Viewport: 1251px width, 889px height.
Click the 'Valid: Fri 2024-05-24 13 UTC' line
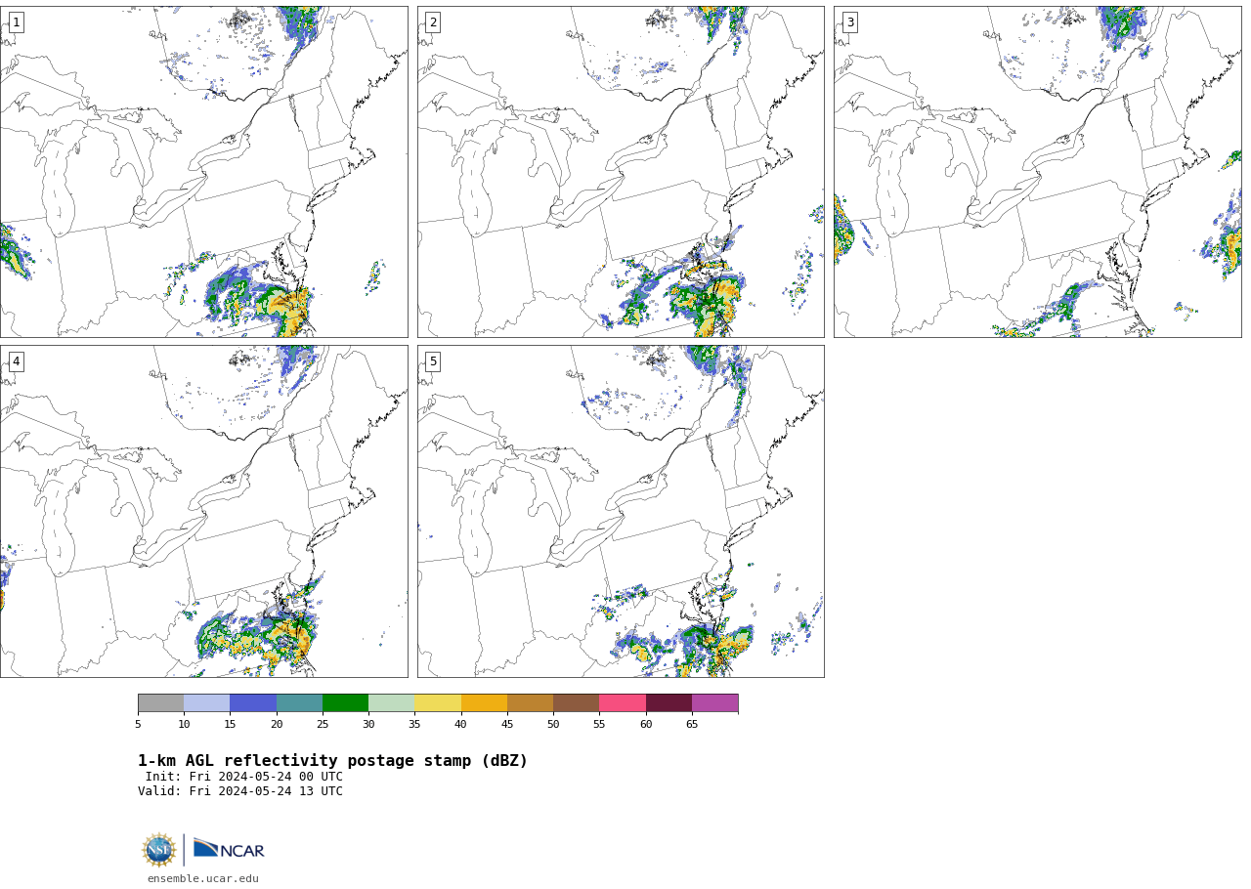click(240, 791)
